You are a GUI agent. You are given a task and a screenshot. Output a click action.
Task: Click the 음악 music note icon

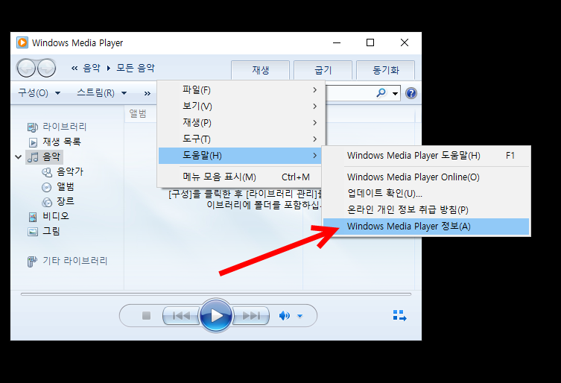[x=33, y=156]
